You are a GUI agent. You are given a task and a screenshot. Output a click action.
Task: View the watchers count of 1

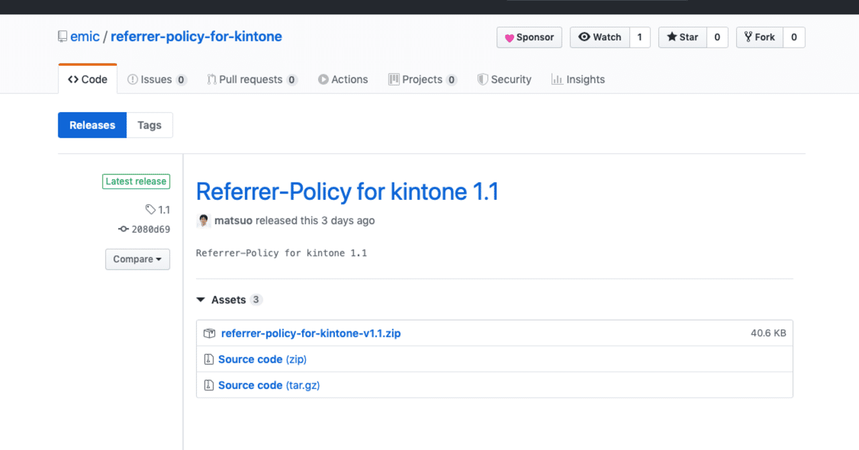coord(640,38)
